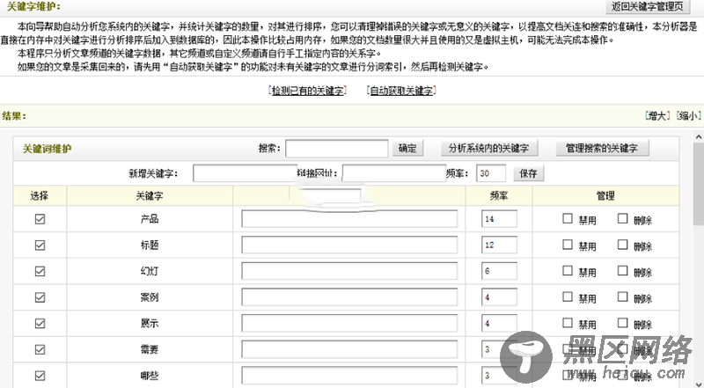Tick 删除 checkbox in 展示 row

pos(622,322)
